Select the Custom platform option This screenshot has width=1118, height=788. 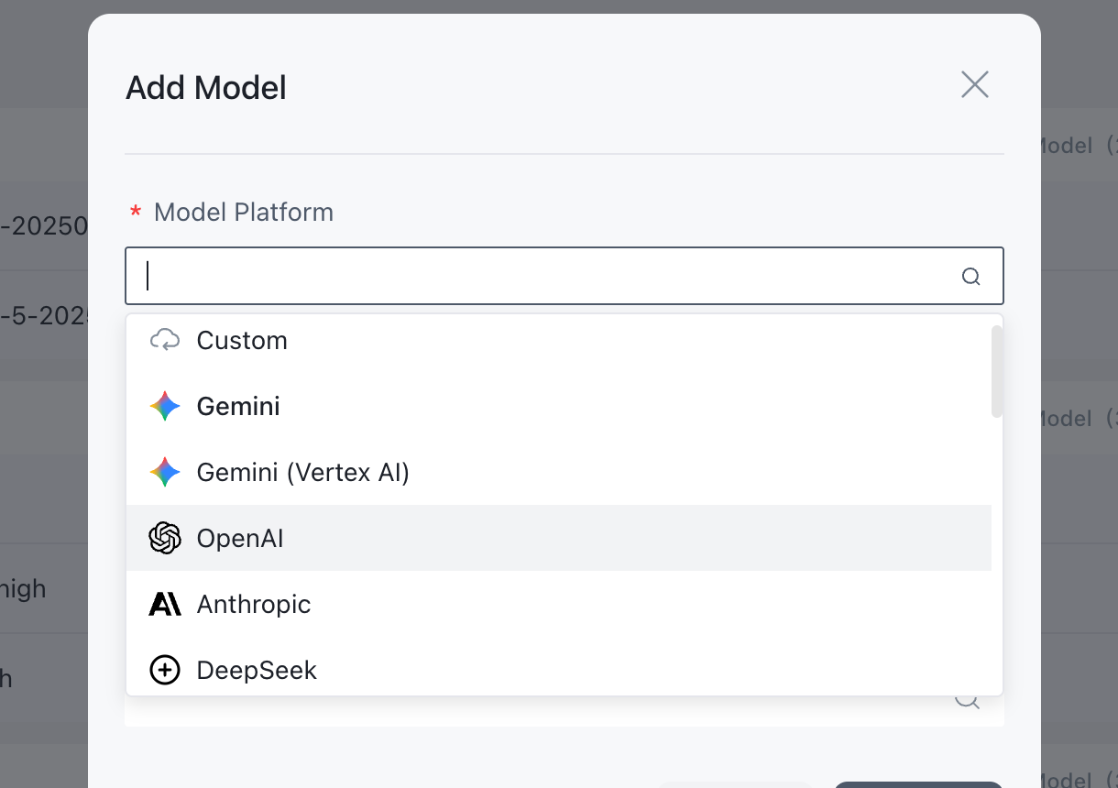559,340
